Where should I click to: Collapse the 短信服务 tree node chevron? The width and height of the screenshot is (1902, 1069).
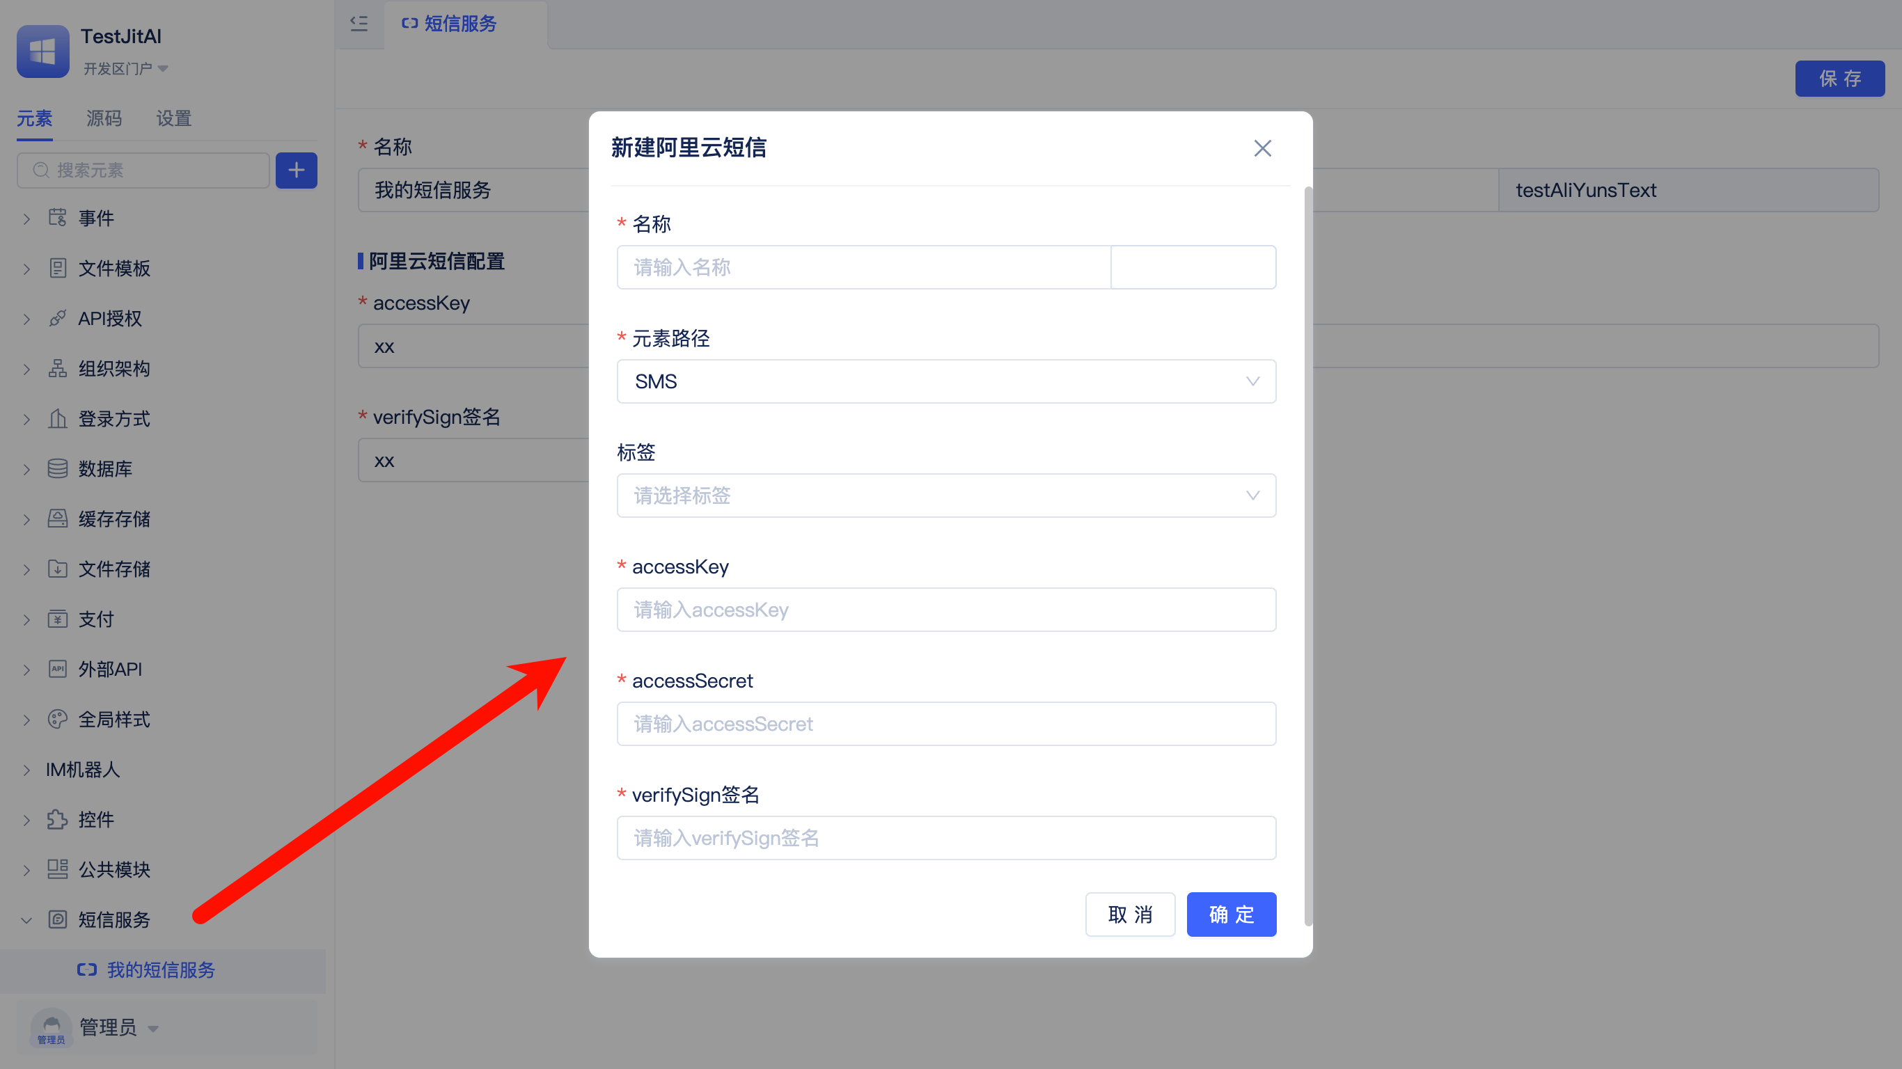(x=26, y=921)
